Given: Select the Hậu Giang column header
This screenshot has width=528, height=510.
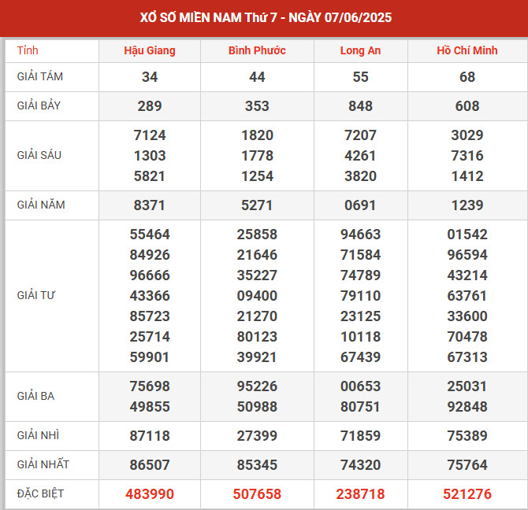Looking at the screenshot, I should pyautogui.click(x=150, y=50).
